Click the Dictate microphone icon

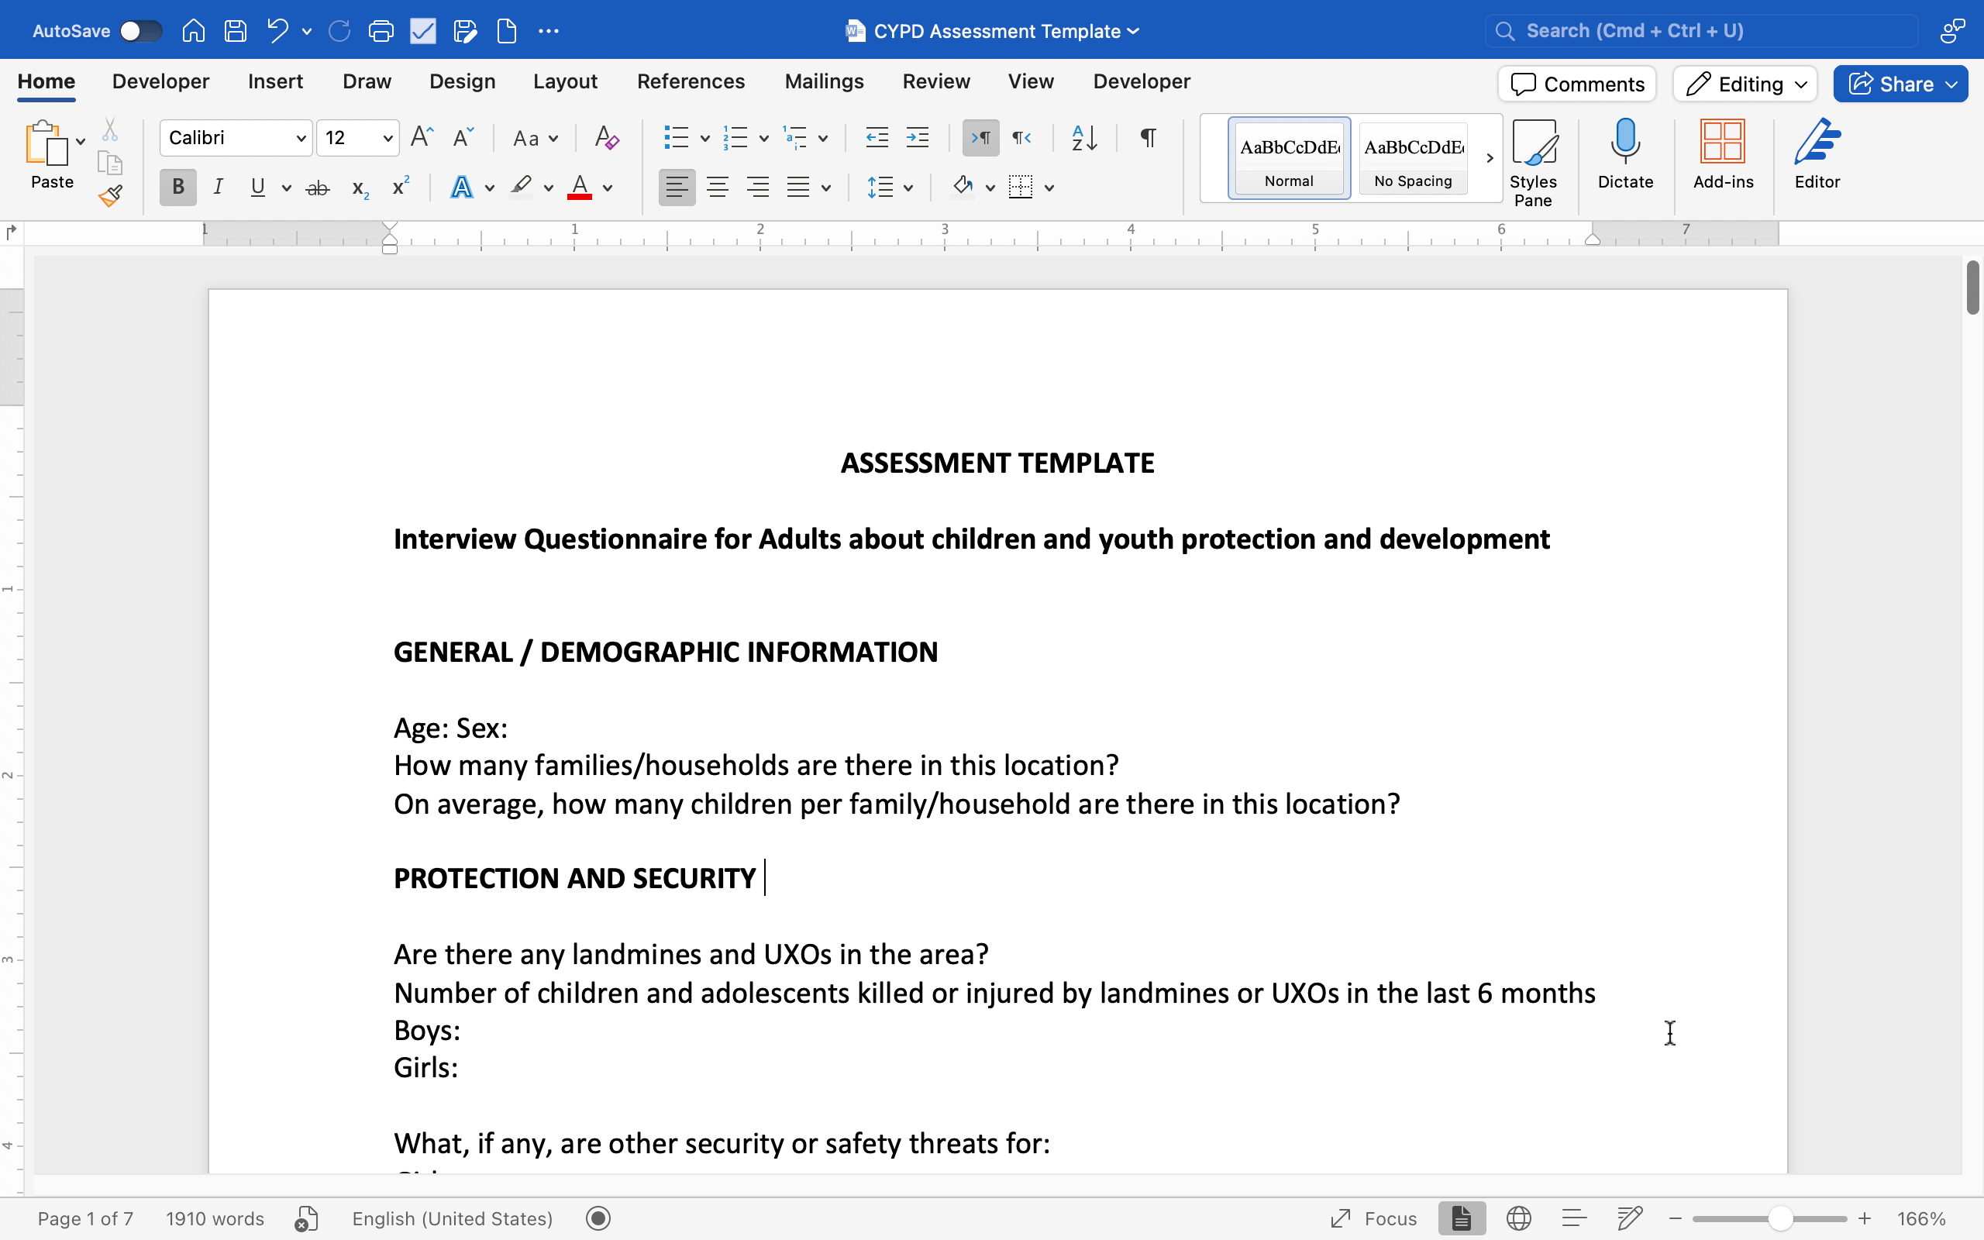pyautogui.click(x=1624, y=154)
